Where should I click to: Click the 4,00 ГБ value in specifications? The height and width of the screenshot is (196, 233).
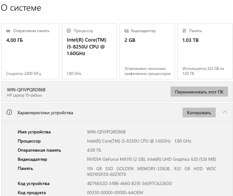[94, 150]
